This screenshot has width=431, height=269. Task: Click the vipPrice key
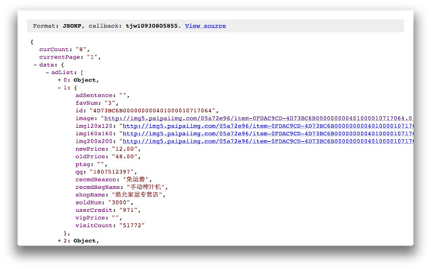coord(90,218)
